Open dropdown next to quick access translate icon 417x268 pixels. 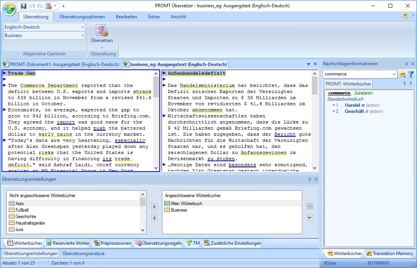(55, 6)
